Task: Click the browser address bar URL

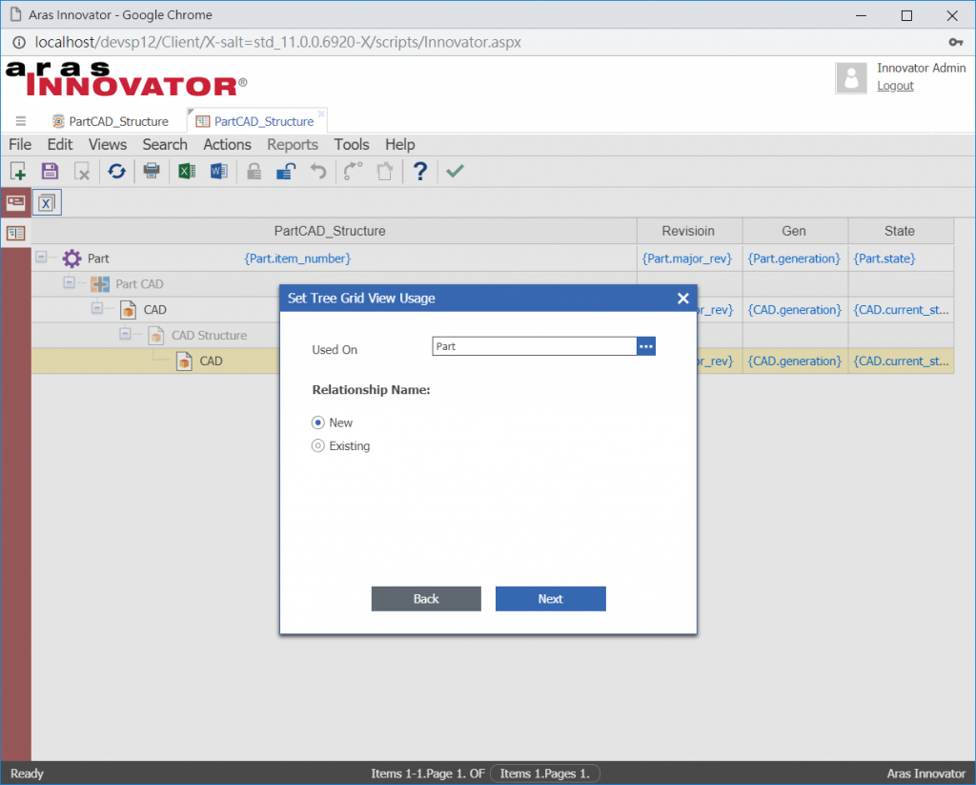Action: pos(277,42)
